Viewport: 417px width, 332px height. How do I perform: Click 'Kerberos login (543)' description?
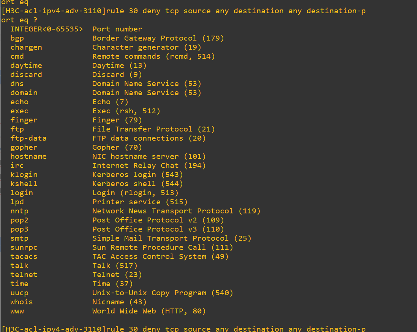pos(137,175)
